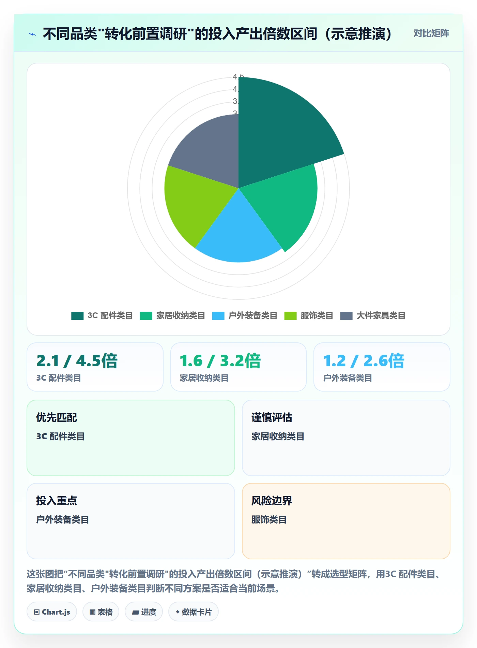The image size is (477, 648).
Task: Toggle the 大件家具类目 legend entry
Action: click(373, 316)
